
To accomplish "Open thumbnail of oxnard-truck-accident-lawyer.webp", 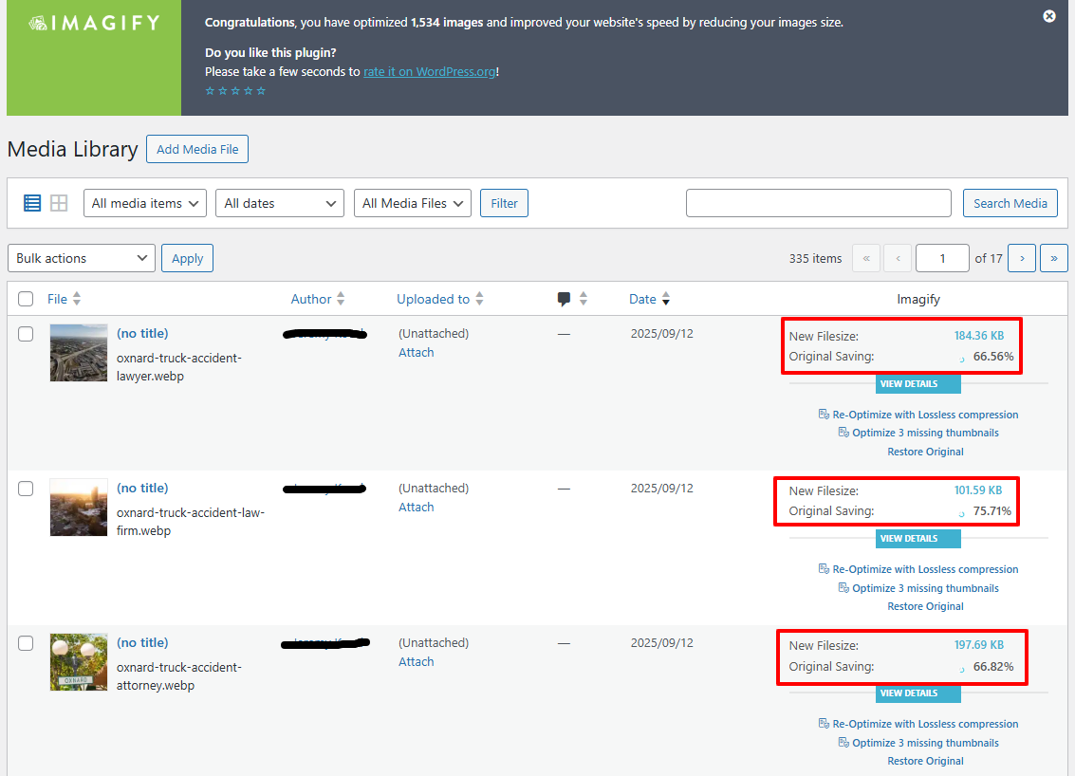I will click(x=79, y=352).
